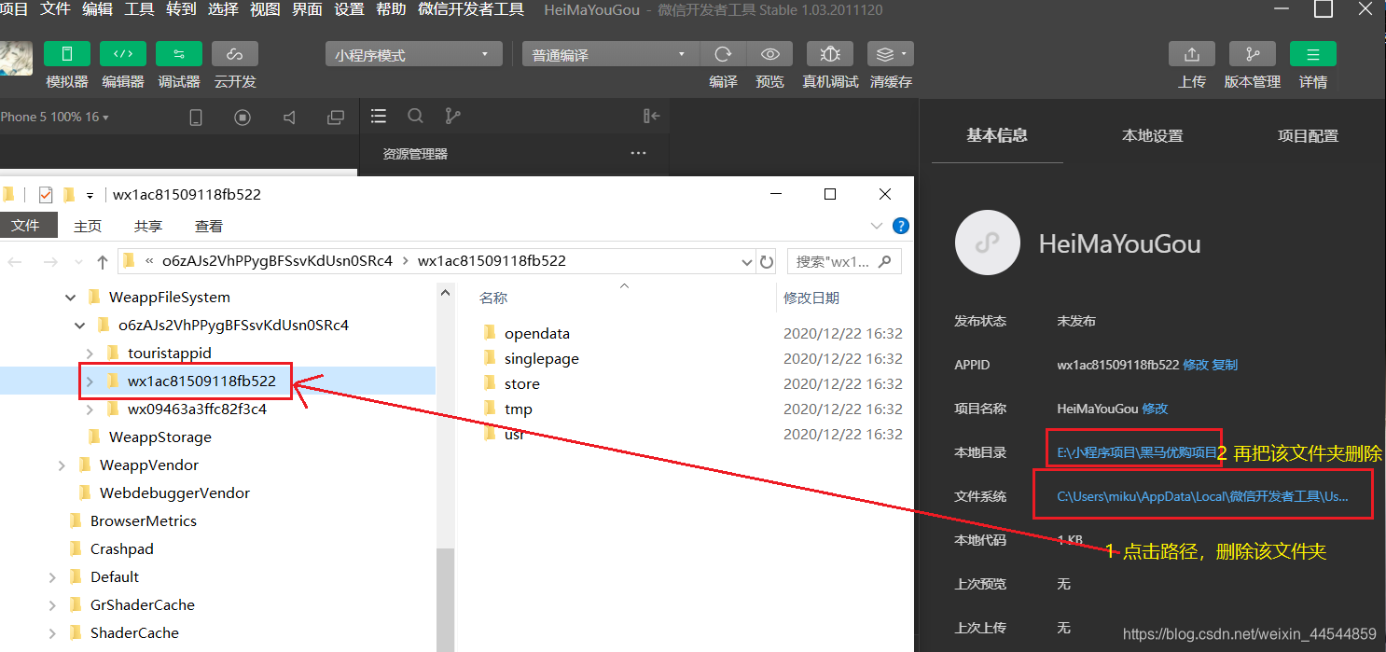Screen dimensions: 1386x652
Task: Open the Phone 5 device dropdown in simulator
Action: click(54, 117)
